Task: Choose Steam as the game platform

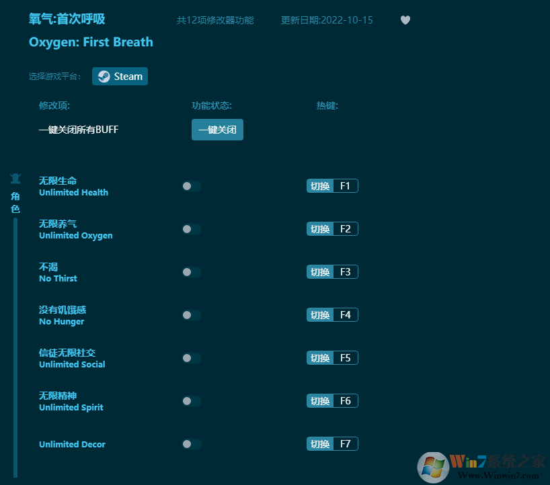Action: click(120, 76)
